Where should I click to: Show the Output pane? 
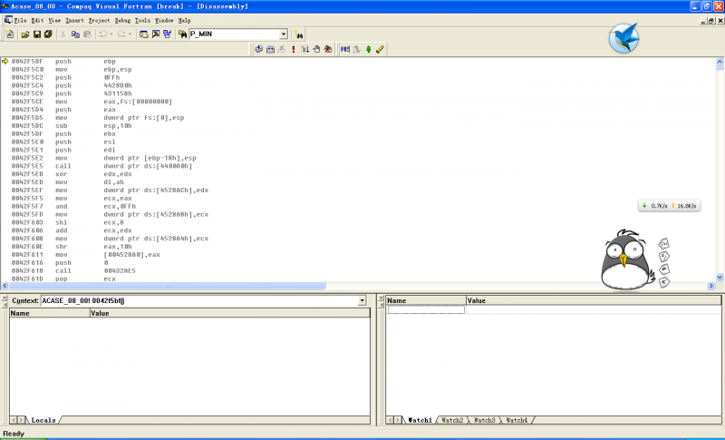(156, 34)
